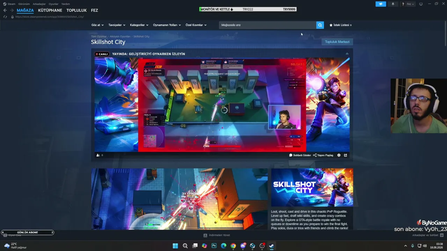Open the Windows Start menu
Viewport: 447px width, 251px height.
(x=175, y=246)
